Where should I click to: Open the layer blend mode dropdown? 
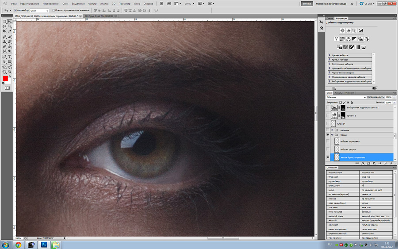[x=346, y=97]
